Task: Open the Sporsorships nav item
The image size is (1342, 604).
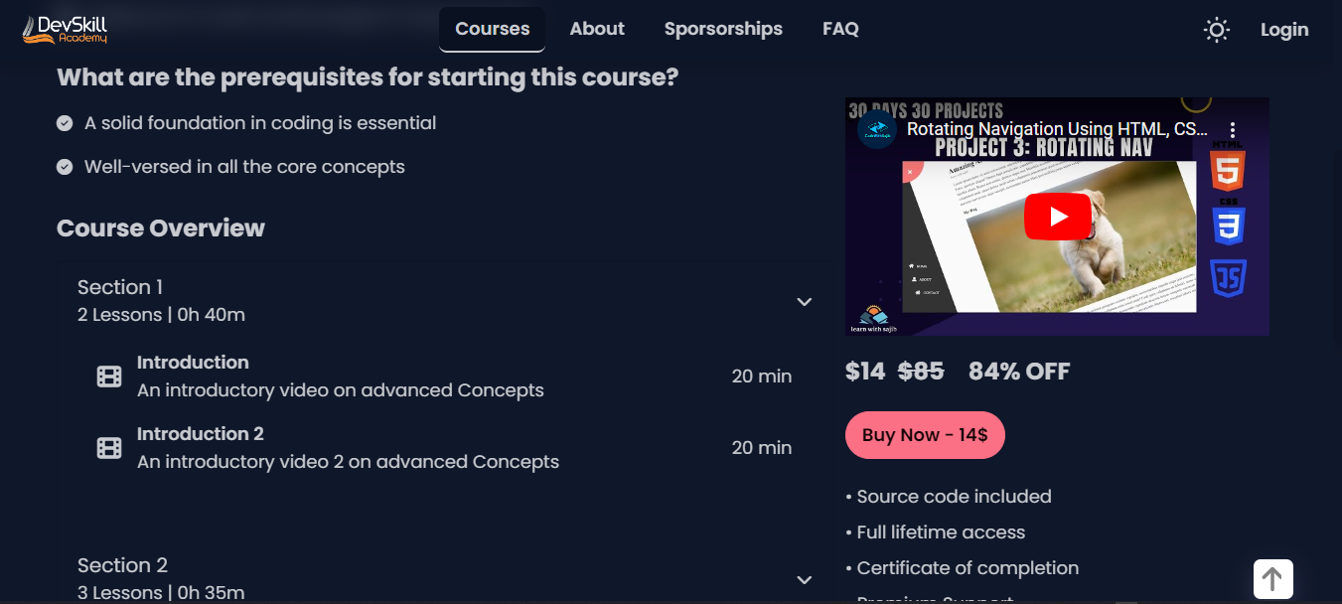Action: pyautogui.click(x=723, y=29)
